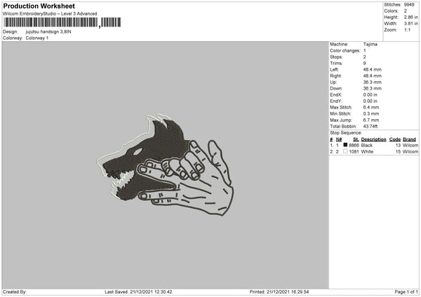The width and height of the screenshot is (421, 297).
Task: Select the Max Stitch value 6.4 mm
Action: tap(371, 107)
